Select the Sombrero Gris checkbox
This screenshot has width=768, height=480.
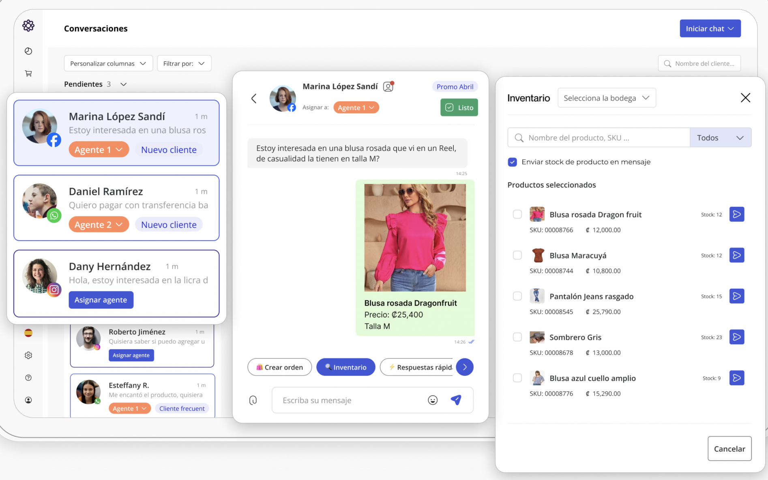click(x=517, y=337)
